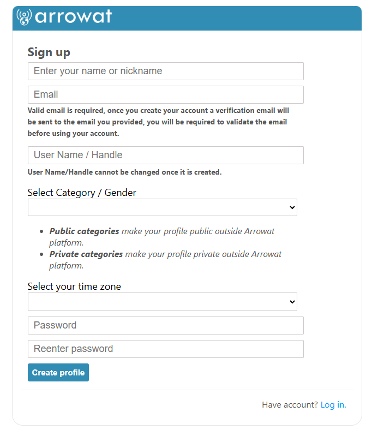Focus the name or nickname field
This screenshot has width=372, height=430.
coord(166,71)
